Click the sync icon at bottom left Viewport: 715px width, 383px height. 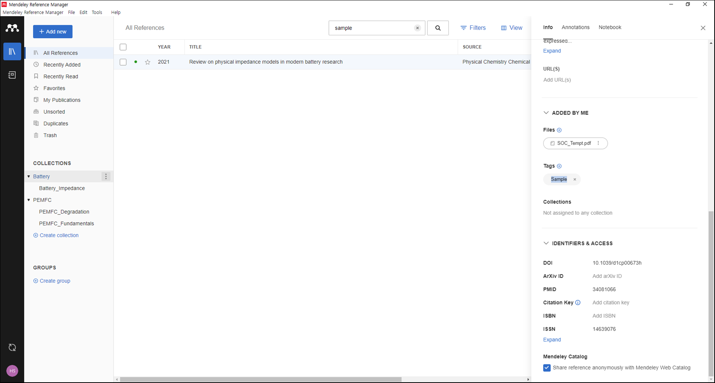point(12,347)
